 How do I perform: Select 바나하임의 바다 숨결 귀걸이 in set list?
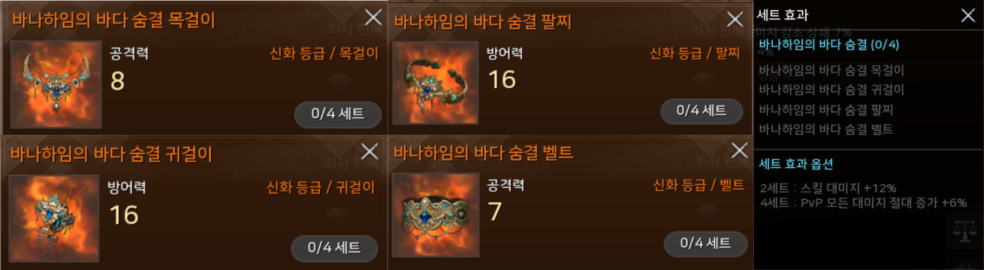tap(831, 90)
